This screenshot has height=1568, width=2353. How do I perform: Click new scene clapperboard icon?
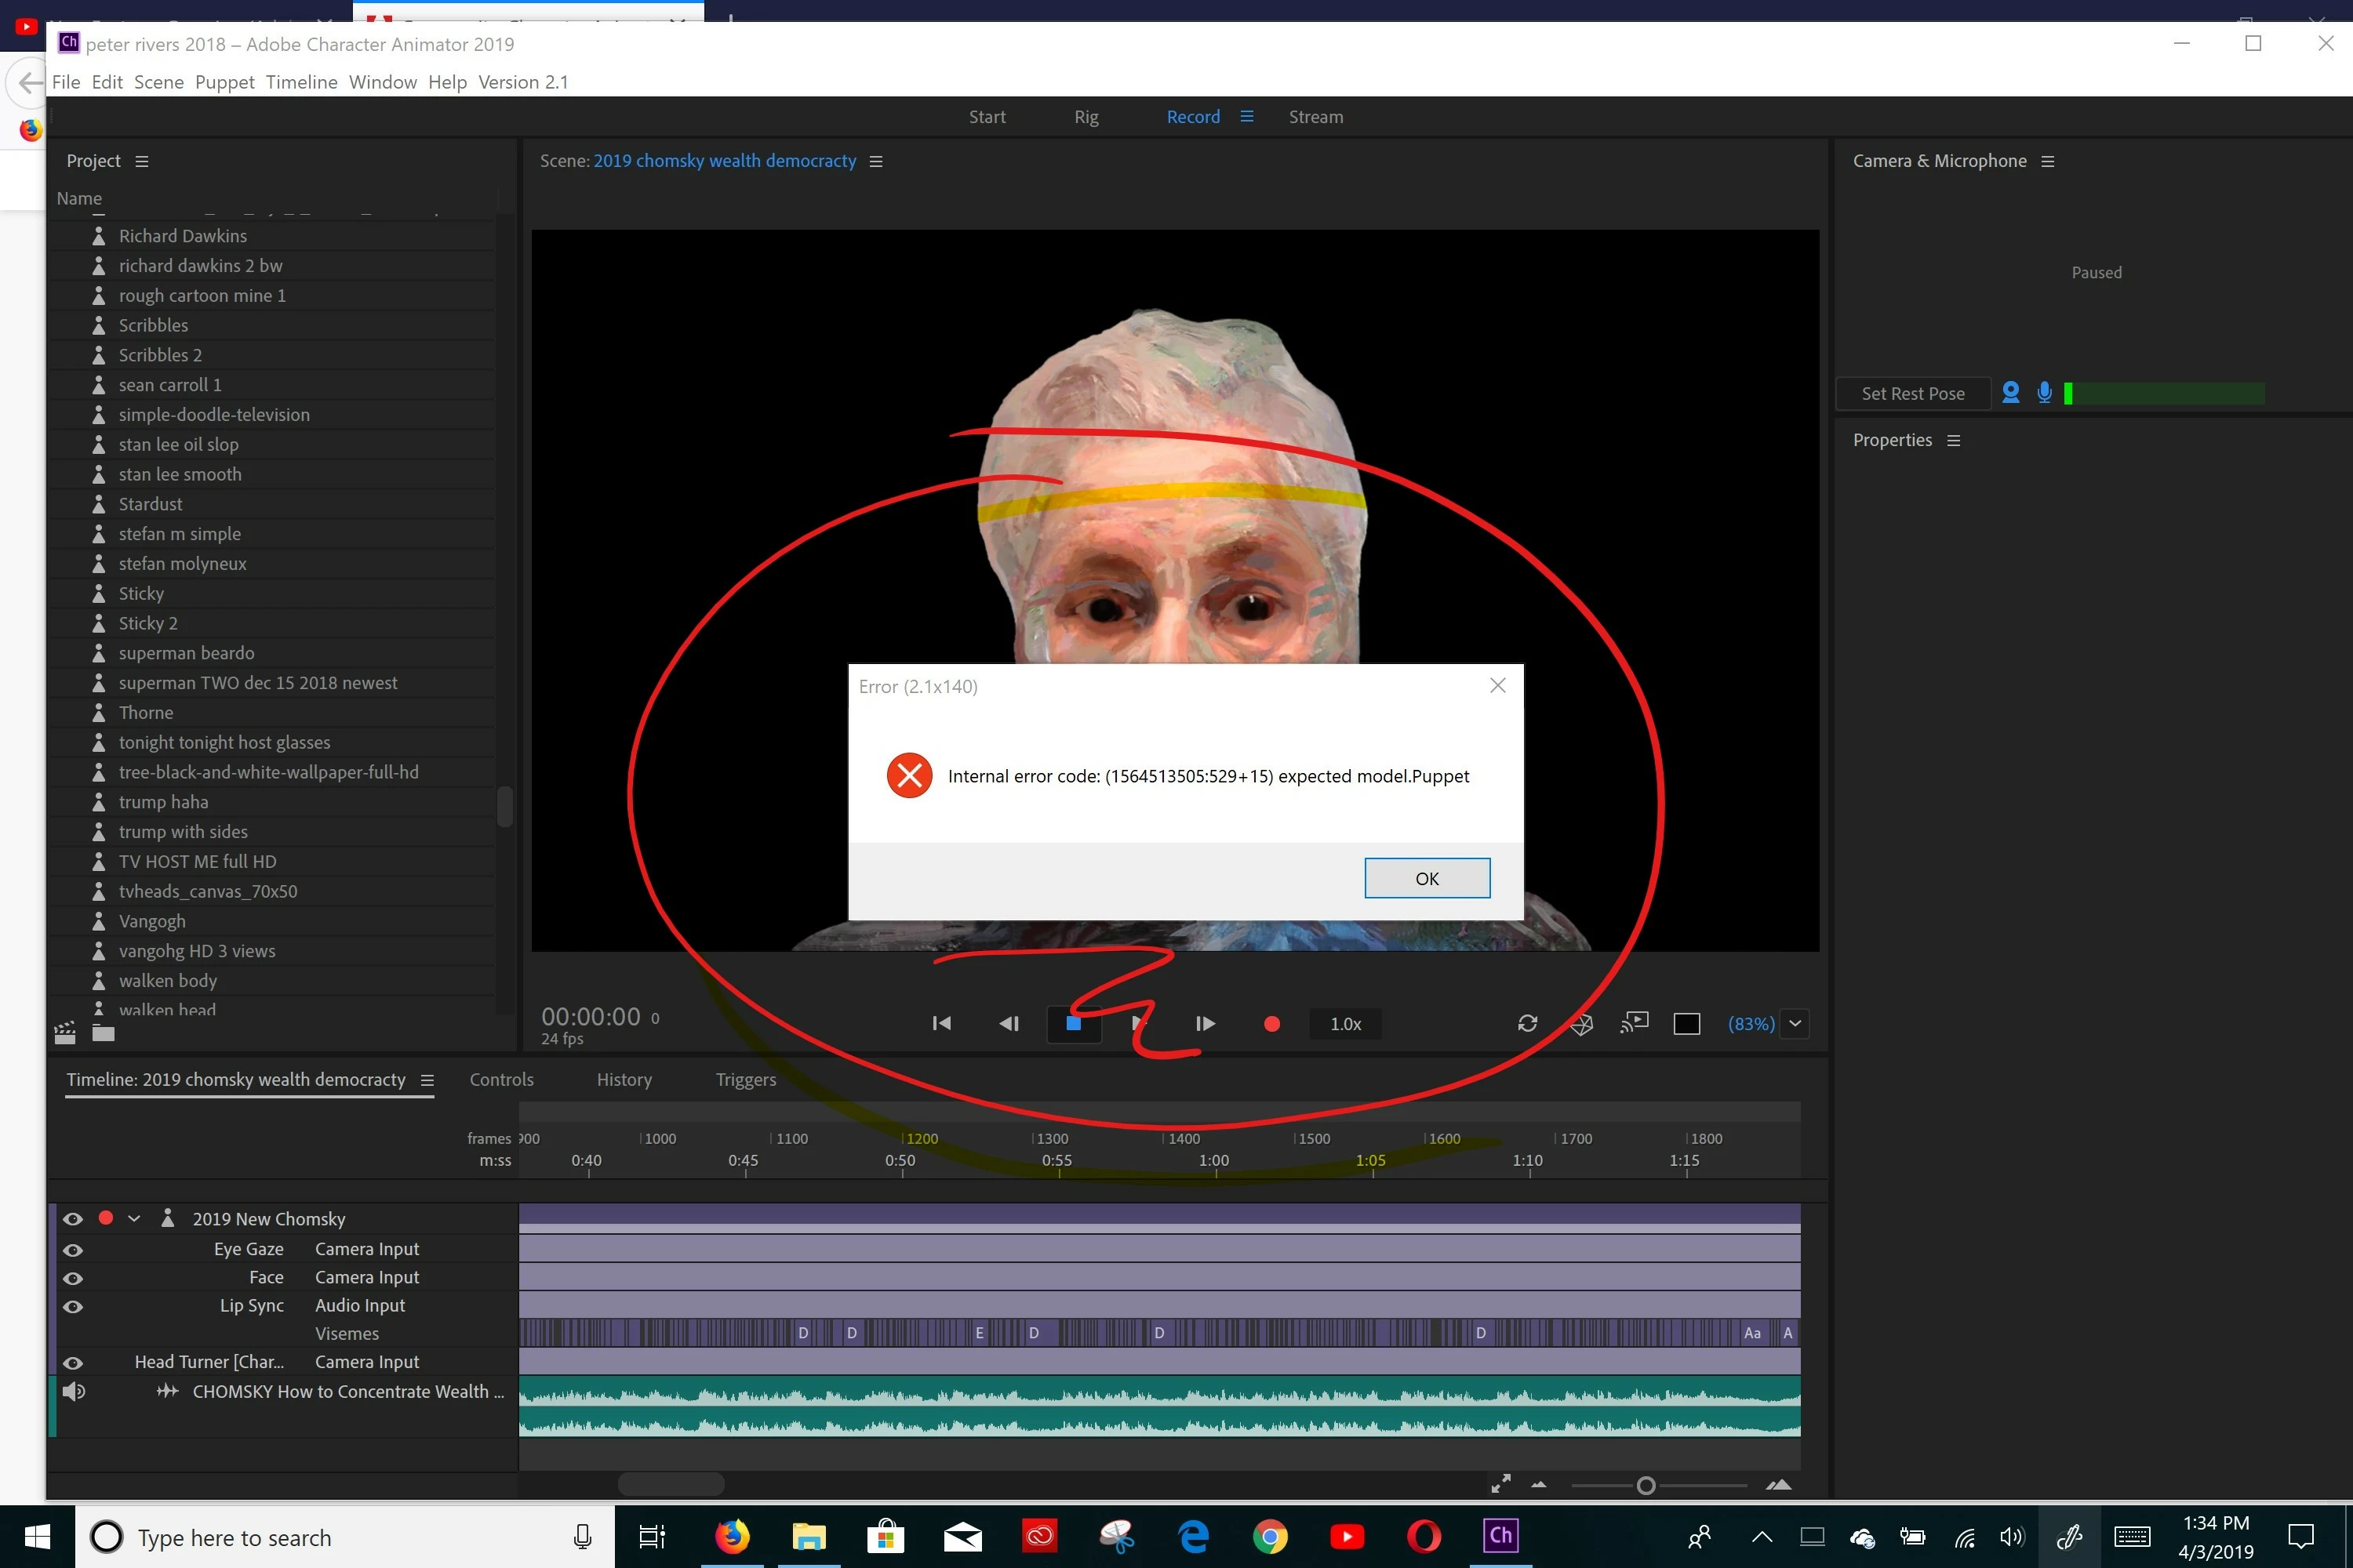pos(65,1033)
